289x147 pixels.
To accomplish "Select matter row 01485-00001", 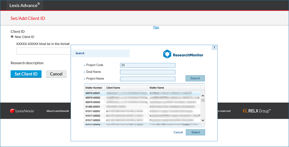I will click(142, 106).
